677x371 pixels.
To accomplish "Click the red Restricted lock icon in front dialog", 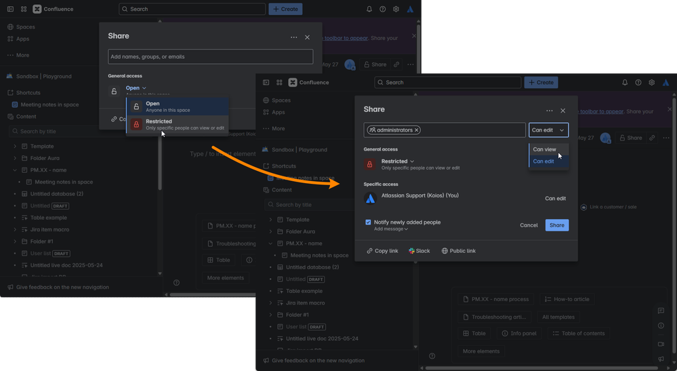I will pos(369,164).
